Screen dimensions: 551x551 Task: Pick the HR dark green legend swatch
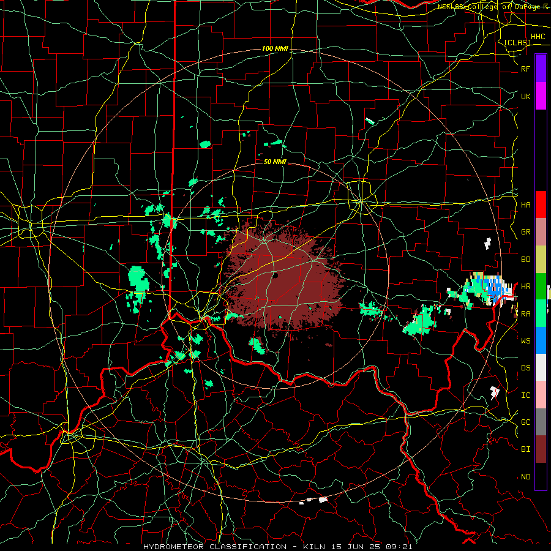click(541, 286)
